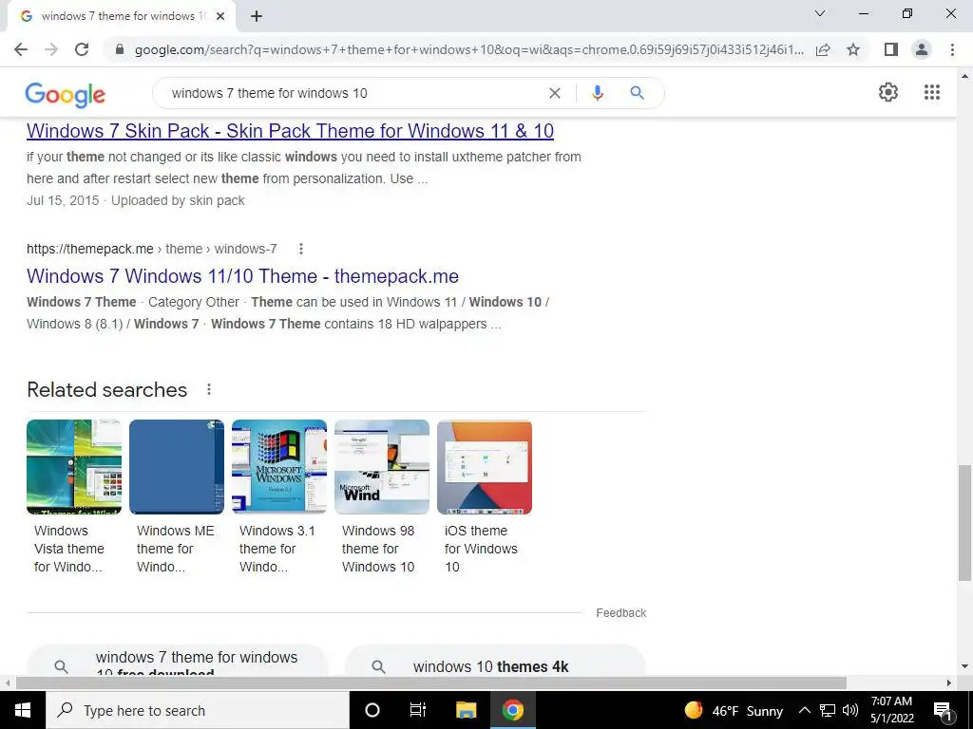Open the volume tray icon

click(850, 710)
